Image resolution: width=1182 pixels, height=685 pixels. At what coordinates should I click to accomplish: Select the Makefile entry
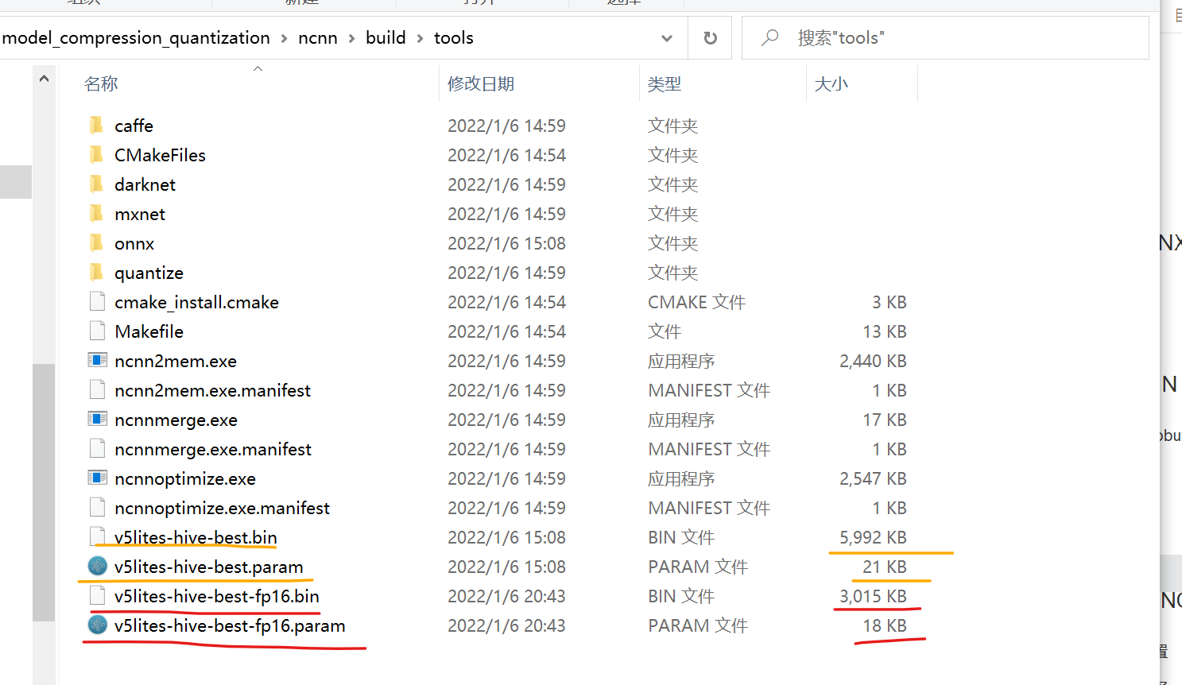click(149, 331)
